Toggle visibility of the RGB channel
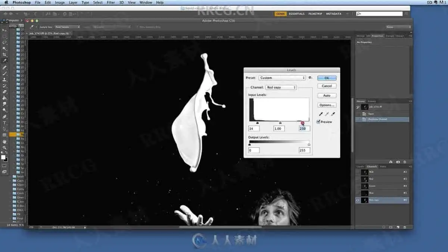Viewport: 448px width, 252px height. (x=358, y=172)
